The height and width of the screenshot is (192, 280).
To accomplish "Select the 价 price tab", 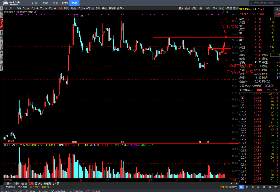I will point(247,187).
